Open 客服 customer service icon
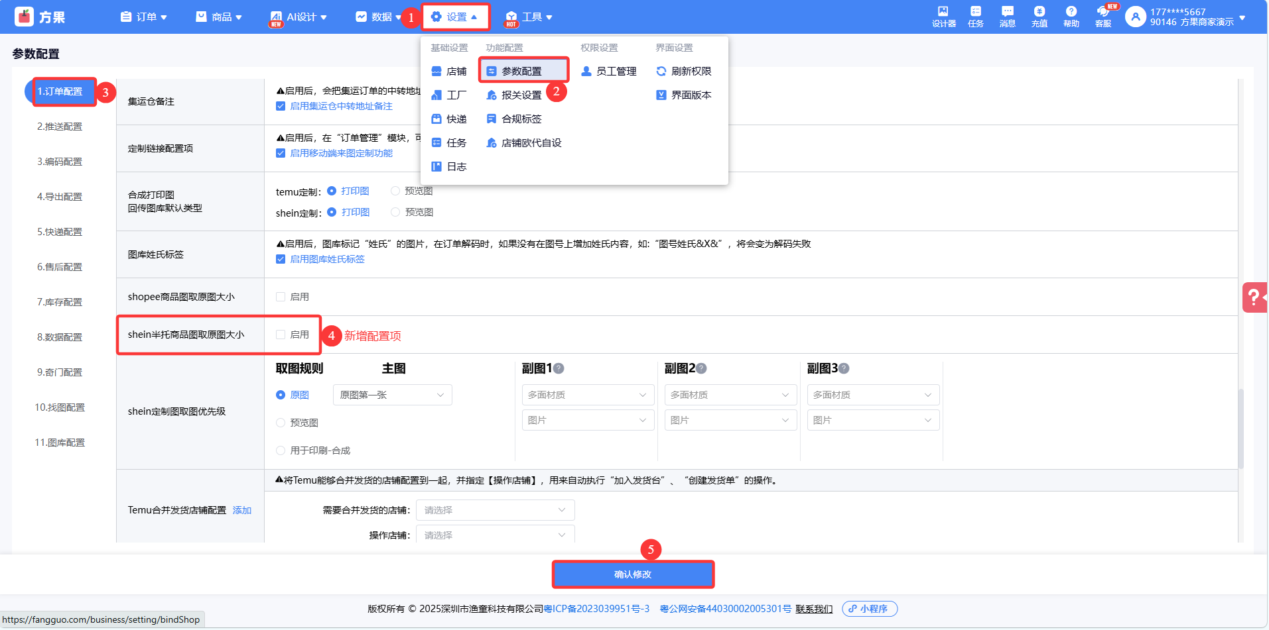1269x630 pixels. pyautogui.click(x=1102, y=17)
